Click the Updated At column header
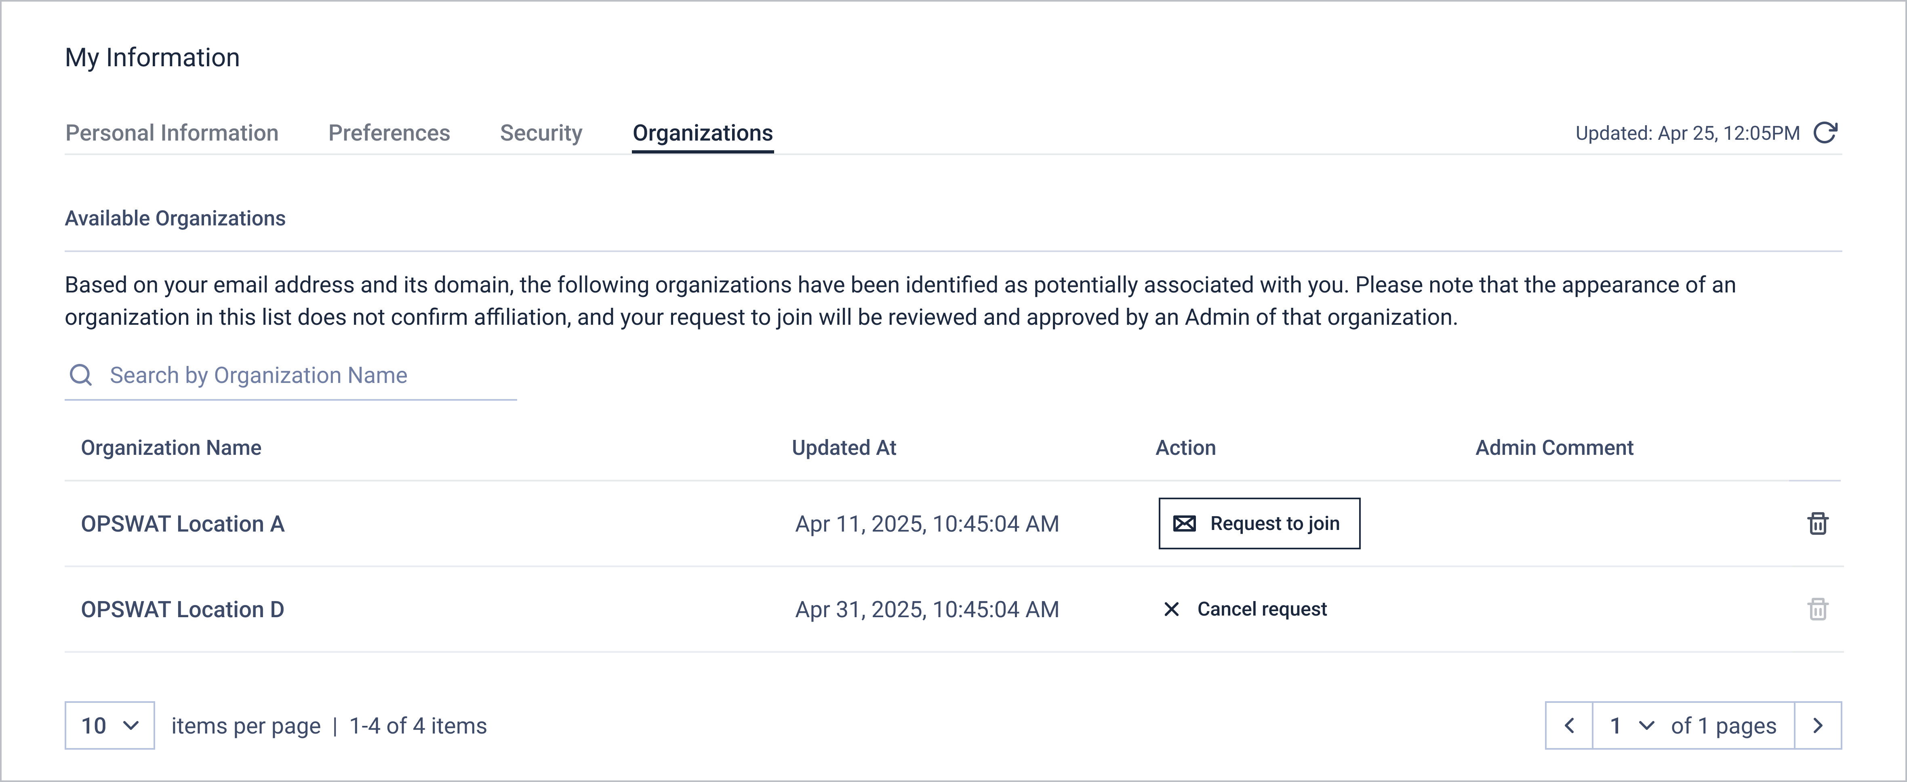The height and width of the screenshot is (782, 1907). click(844, 448)
